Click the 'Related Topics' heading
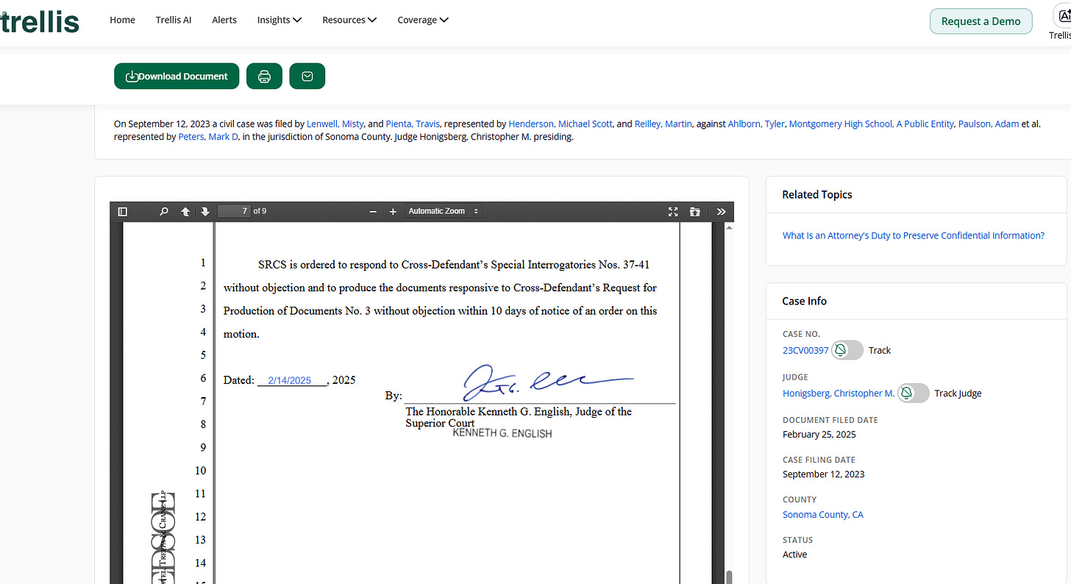The width and height of the screenshot is (1071, 584). (817, 194)
